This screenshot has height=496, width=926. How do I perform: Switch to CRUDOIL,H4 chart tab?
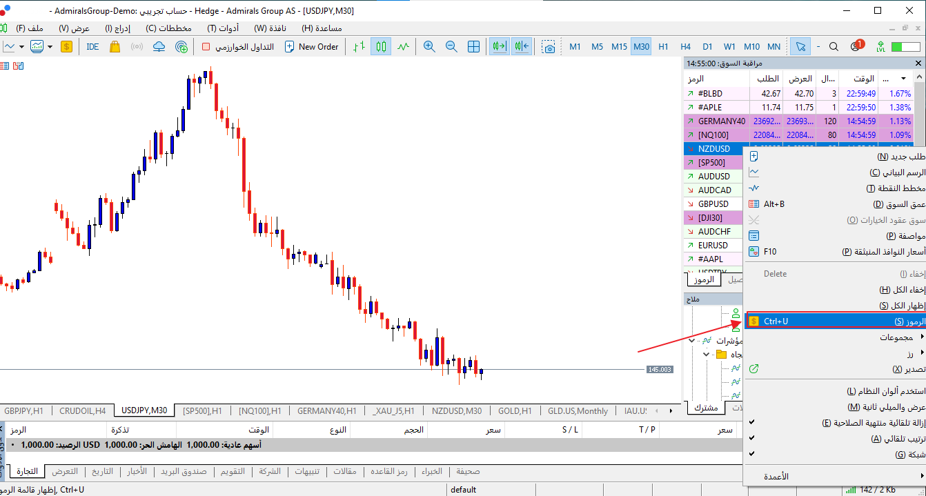point(83,410)
